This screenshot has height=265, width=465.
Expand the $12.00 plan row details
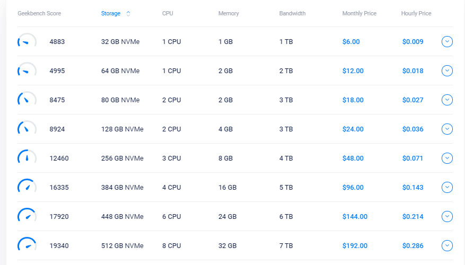[447, 70]
